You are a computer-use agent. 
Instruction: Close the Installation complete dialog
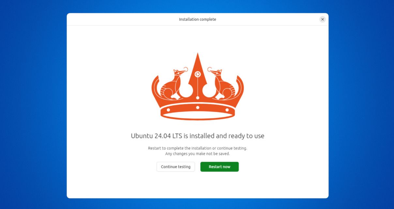(x=323, y=19)
